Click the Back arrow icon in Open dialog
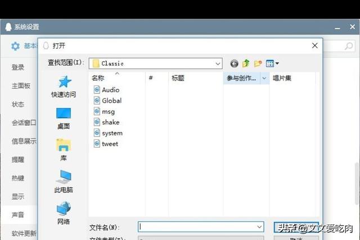Image resolution: width=360 pixels, height=240 pixels. [234, 64]
